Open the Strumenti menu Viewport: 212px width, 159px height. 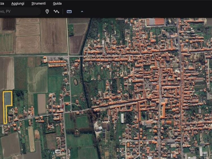(38, 3)
